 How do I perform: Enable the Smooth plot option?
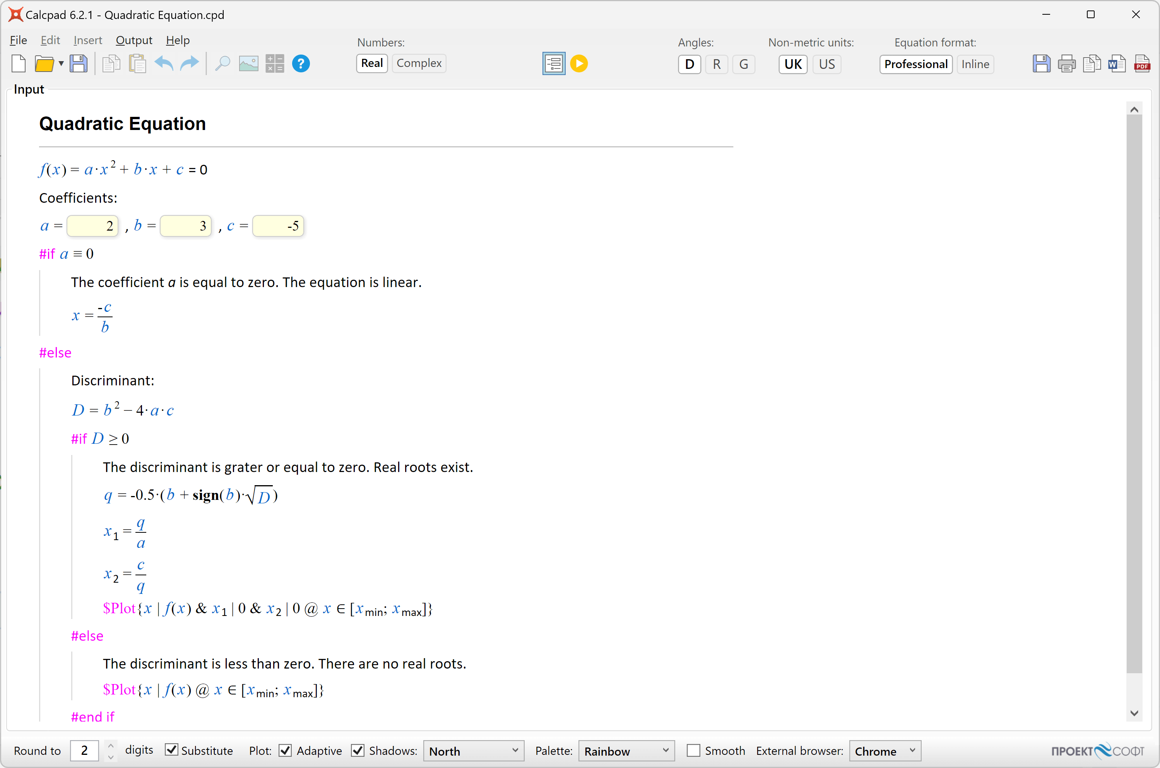click(x=694, y=750)
